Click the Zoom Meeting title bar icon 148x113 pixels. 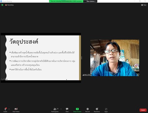[x=1, y=1]
